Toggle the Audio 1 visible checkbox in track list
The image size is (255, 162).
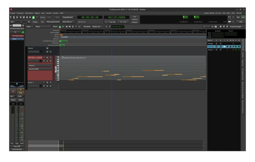pyautogui.click(x=216, y=50)
